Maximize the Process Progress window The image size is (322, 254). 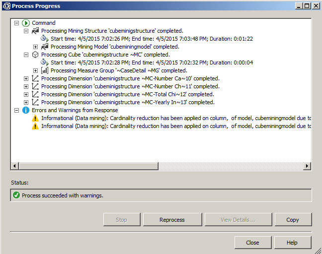[x=307, y=6]
